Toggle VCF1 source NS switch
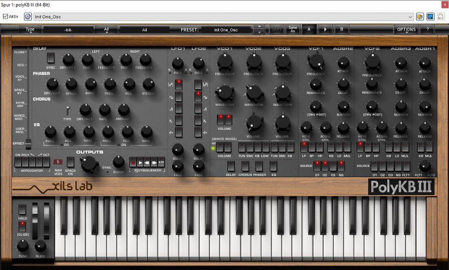Image resolution: width=449 pixels, height=270 pixels. [341, 166]
